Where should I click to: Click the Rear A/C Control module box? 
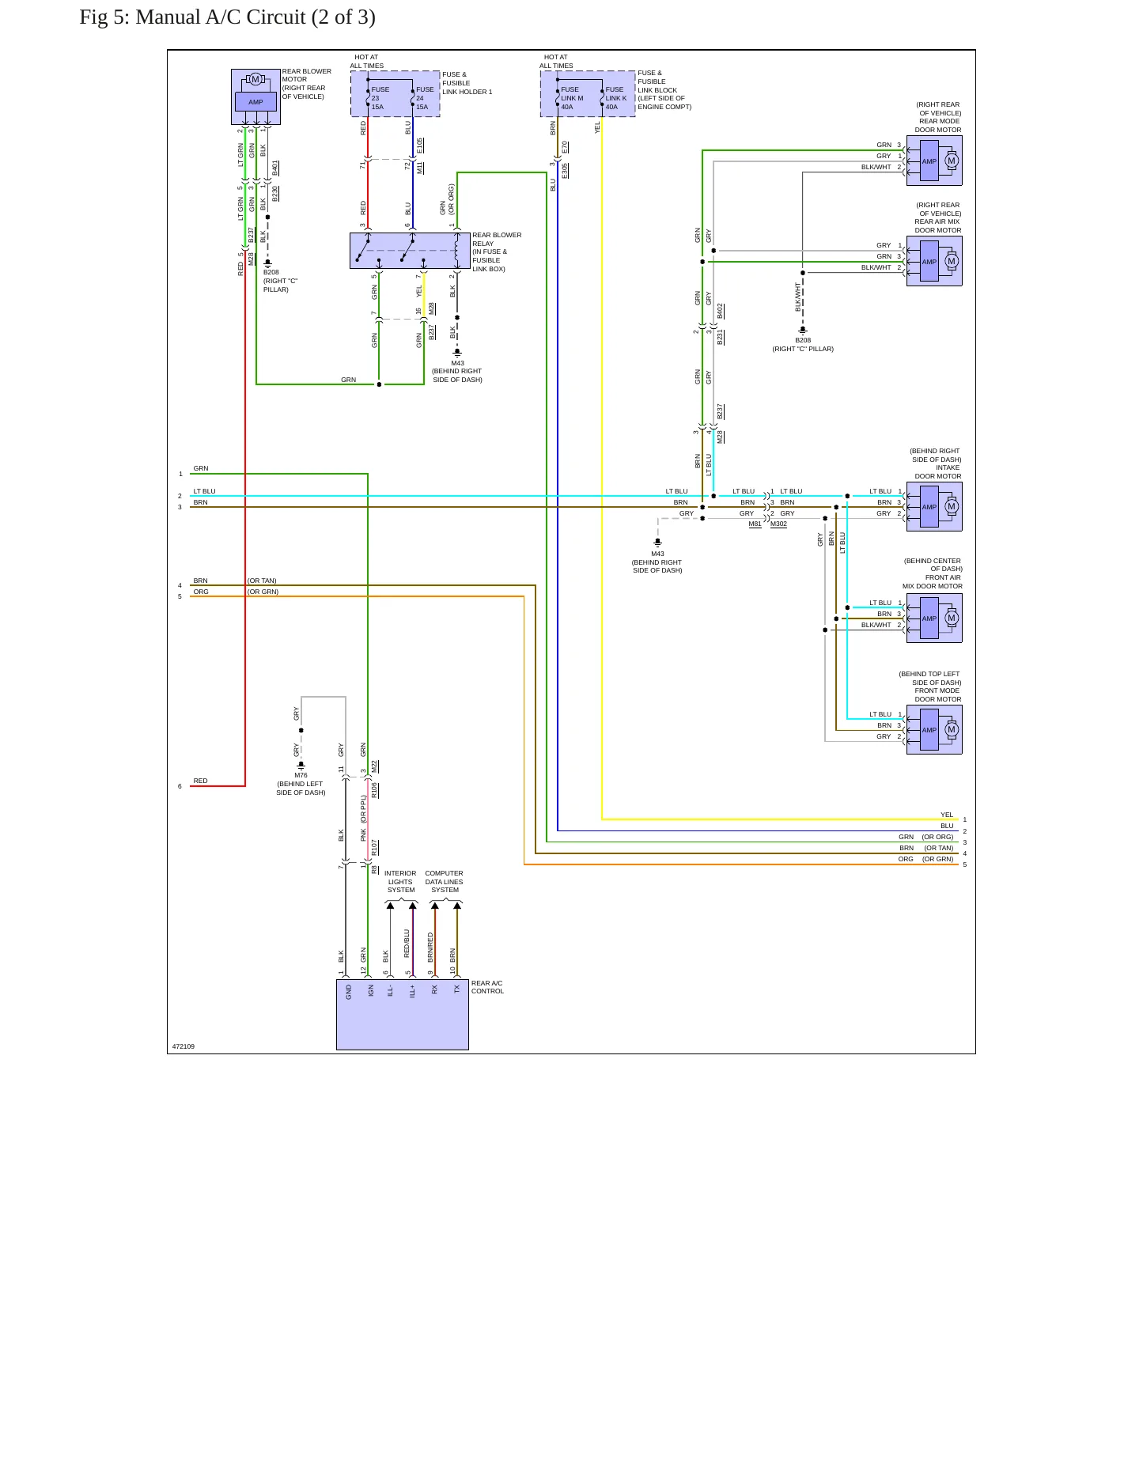pos(403,1015)
